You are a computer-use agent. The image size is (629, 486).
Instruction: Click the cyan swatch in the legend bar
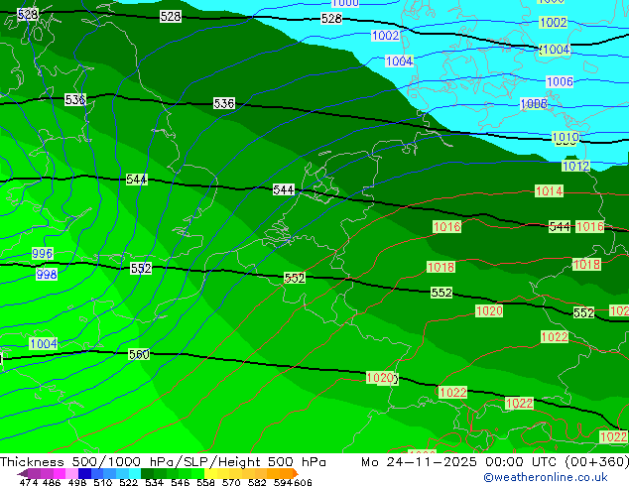pyautogui.click(x=135, y=473)
